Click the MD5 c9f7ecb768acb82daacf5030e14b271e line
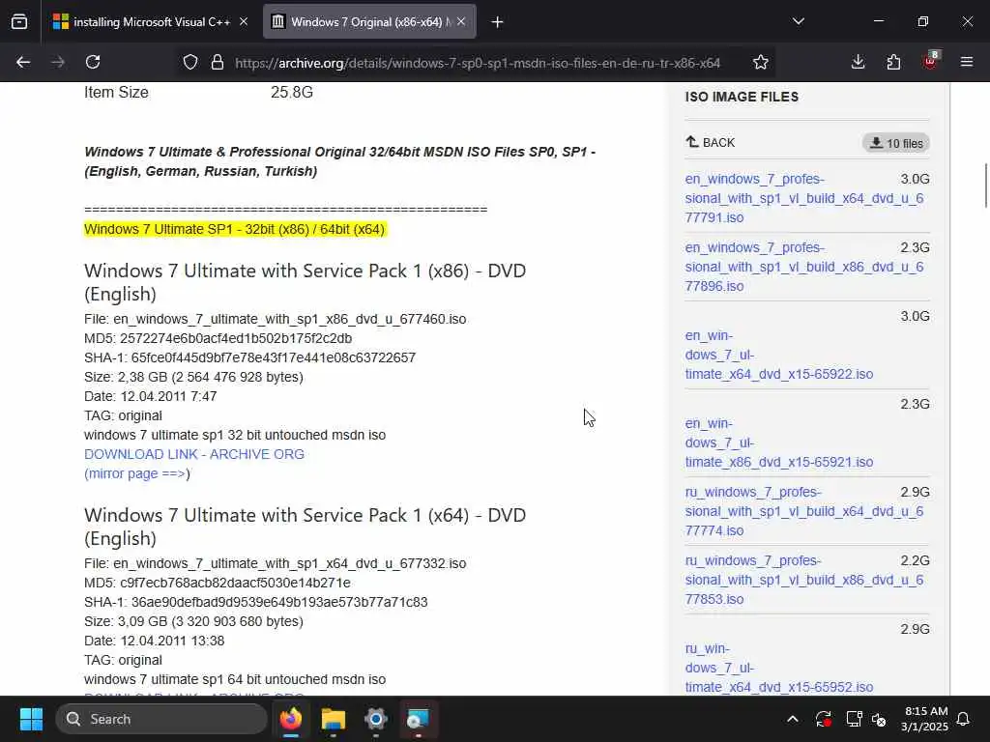This screenshot has height=742, width=990. [x=218, y=583]
